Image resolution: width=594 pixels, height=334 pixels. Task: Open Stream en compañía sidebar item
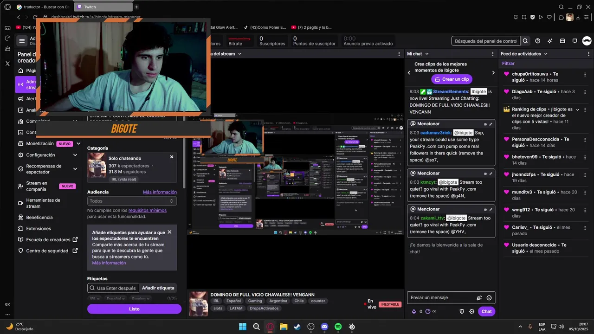point(46,186)
